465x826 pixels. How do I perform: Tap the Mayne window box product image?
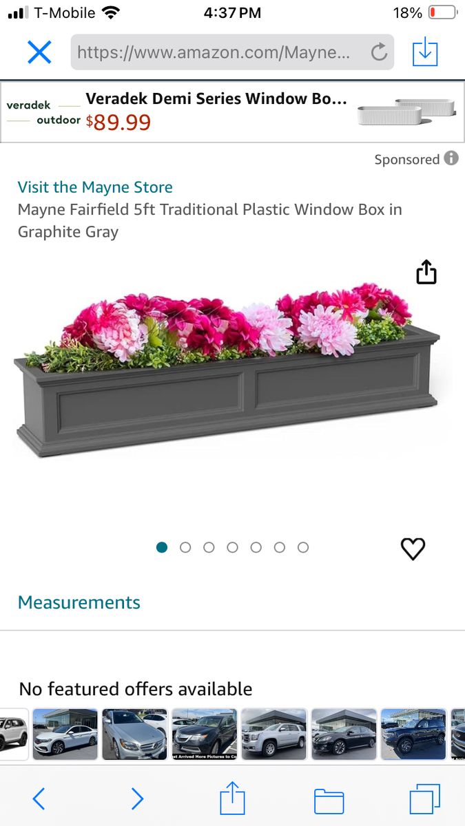tap(227, 372)
